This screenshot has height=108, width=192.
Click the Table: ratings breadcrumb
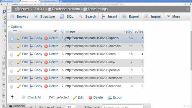click(x=95, y=9)
